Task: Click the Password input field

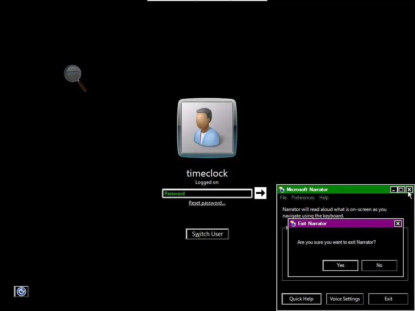Action: pos(207,193)
